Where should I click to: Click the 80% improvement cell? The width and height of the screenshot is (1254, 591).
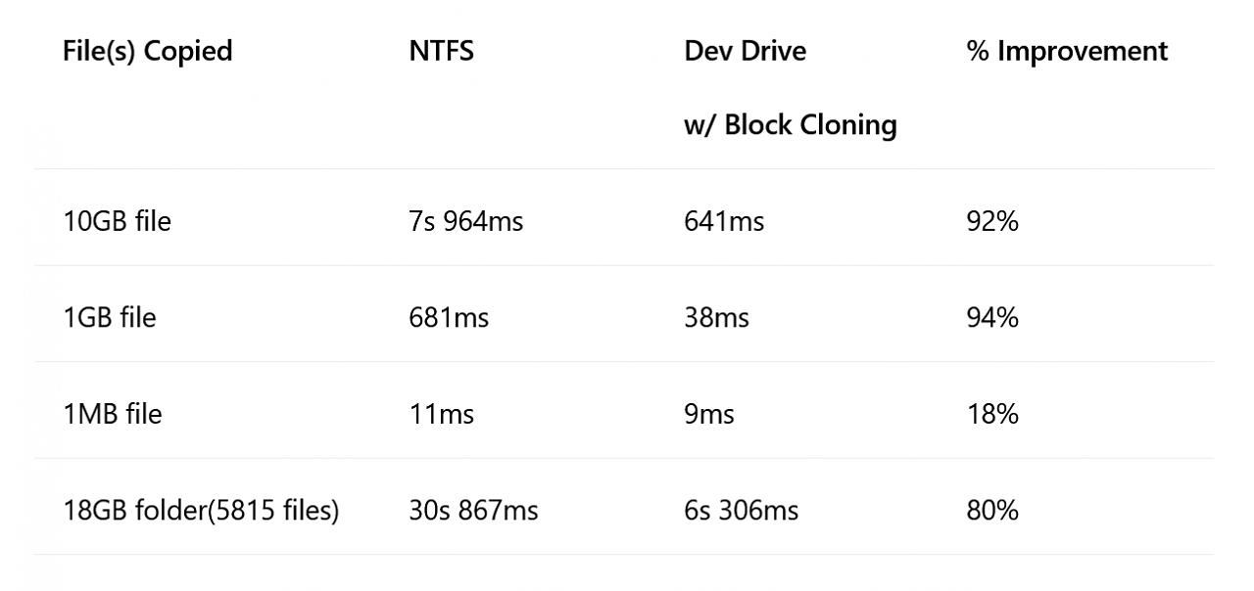coord(992,511)
